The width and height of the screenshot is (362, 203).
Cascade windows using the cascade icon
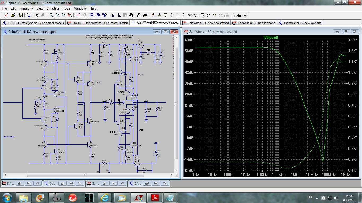click(x=98, y=15)
